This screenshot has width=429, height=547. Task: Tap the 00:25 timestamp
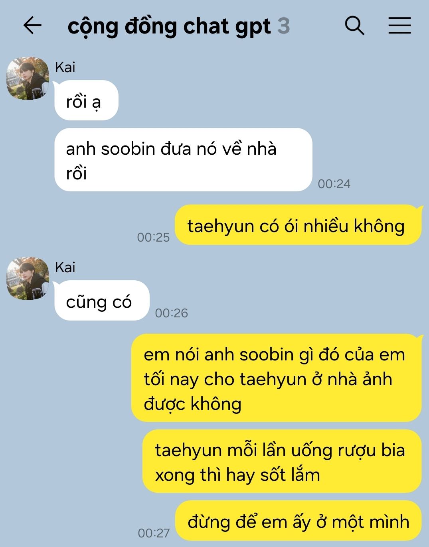(x=153, y=237)
